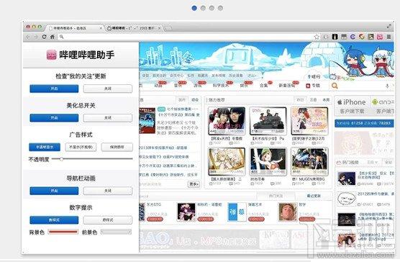Screen dimensions: 400x262
Task: Jump to the last carousel page dot
Action: tap(220, 8)
